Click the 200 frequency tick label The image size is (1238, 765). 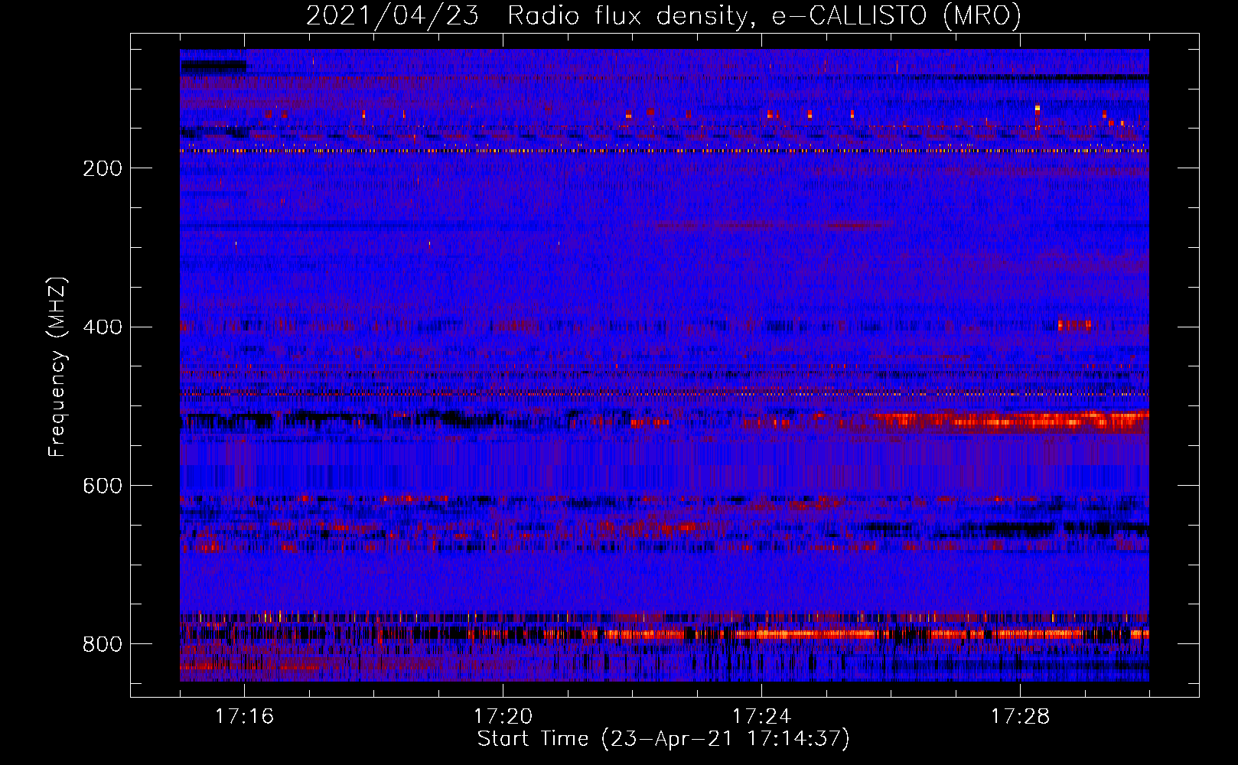coord(103,168)
